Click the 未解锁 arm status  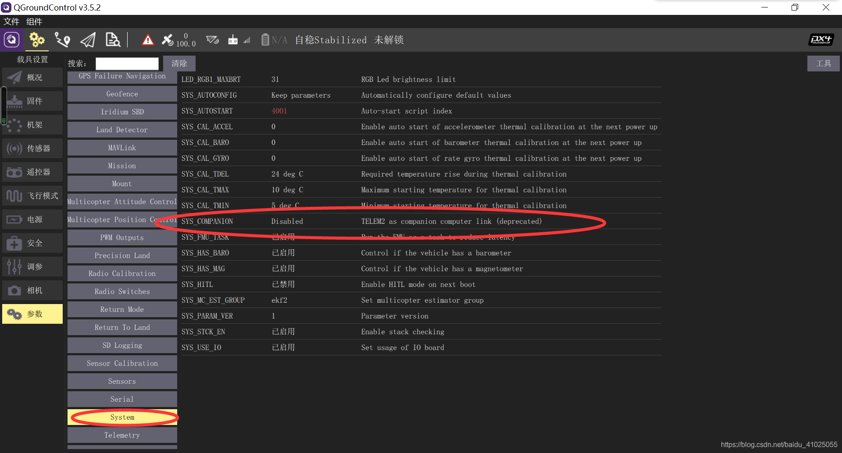coord(389,40)
